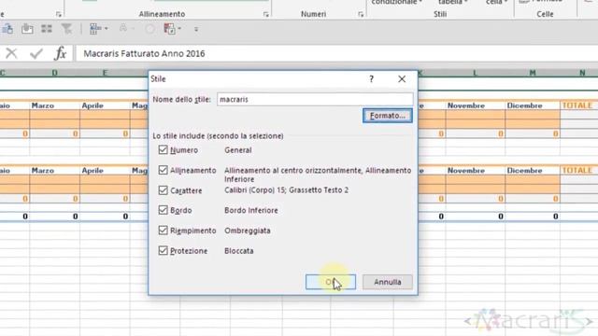
Task: Confirm entry with the checkmark icon
Action: coord(36,53)
